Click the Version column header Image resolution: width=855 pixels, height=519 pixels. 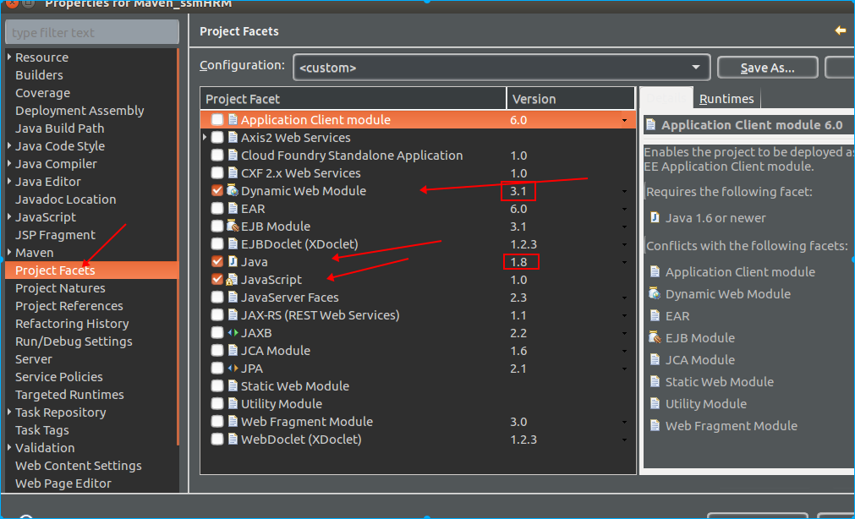point(571,99)
